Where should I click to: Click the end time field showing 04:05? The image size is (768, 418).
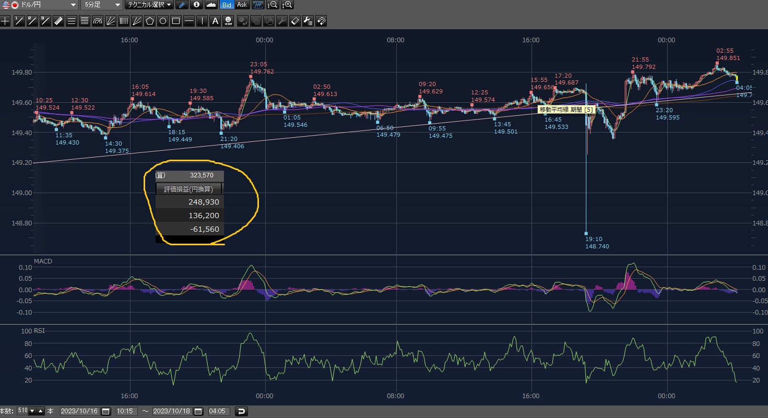click(x=219, y=411)
